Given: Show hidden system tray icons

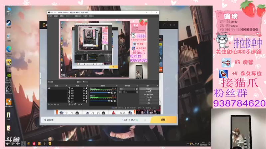Looking at the screenshot, I should pos(188,144).
